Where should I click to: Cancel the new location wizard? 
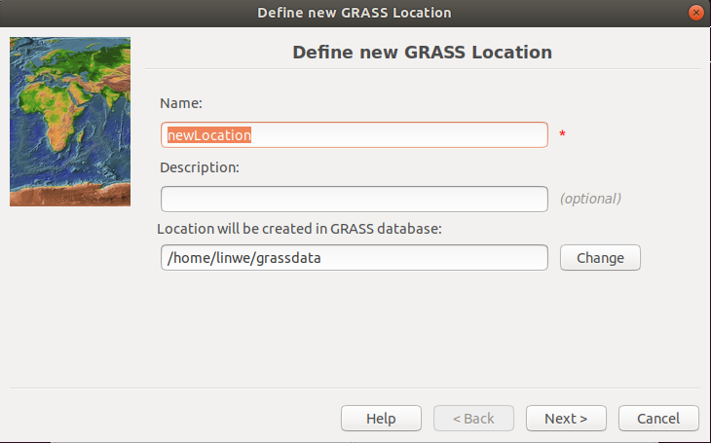(x=658, y=418)
